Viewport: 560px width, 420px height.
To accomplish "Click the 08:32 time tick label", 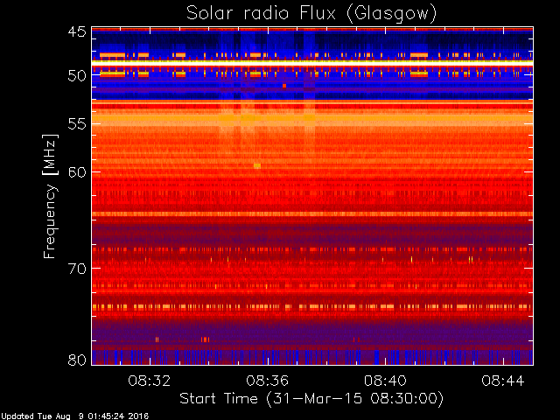I will pos(150,381).
